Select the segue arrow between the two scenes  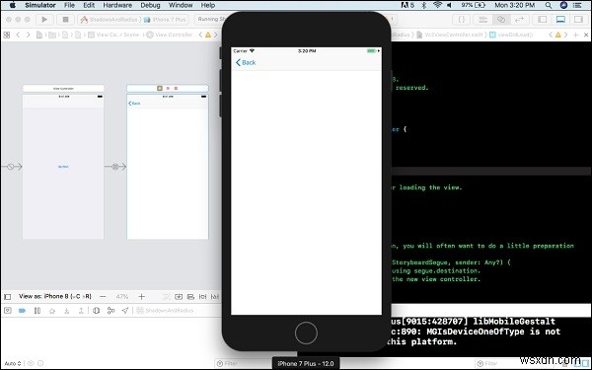coord(115,167)
